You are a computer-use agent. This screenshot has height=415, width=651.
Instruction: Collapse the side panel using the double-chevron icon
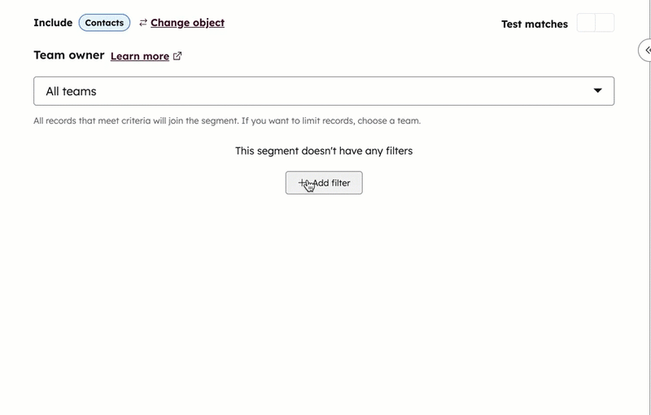(x=647, y=50)
